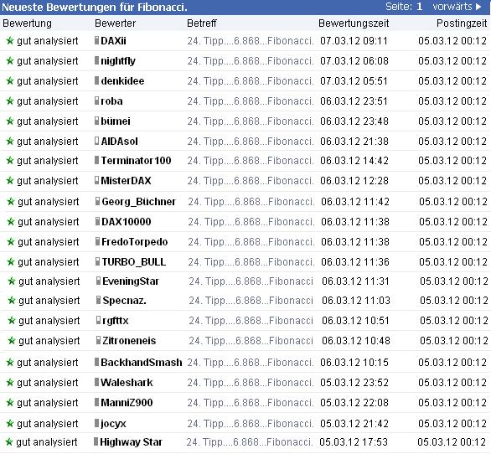This screenshot has width=491, height=454.
Task: Click the status icon beside FredoTorpedo
Action: click(x=98, y=240)
